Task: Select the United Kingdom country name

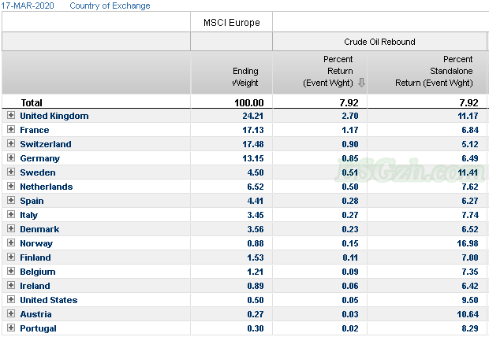Action: pos(54,116)
